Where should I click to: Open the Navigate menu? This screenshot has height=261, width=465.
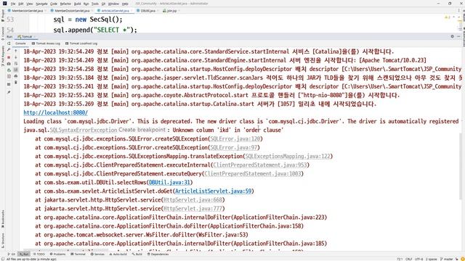pyautogui.click(x=41, y=4)
